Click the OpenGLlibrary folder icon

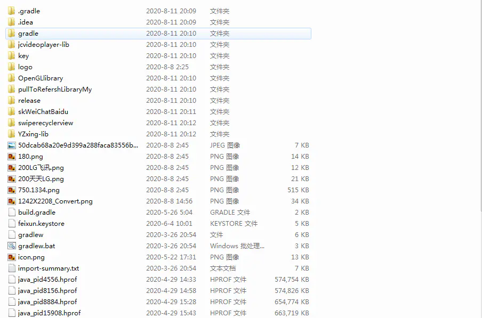[12, 78]
